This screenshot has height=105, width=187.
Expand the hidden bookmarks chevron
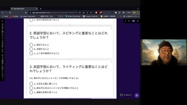(x=120, y=16)
